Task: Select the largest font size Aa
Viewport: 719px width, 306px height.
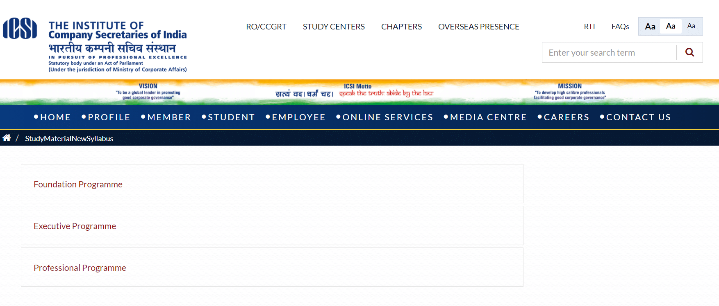Action: (650, 27)
